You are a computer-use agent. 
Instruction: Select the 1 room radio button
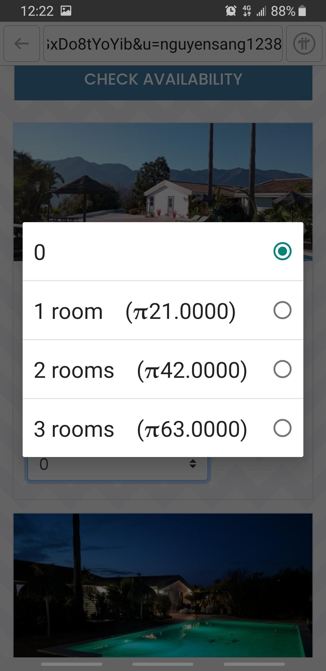[282, 310]
